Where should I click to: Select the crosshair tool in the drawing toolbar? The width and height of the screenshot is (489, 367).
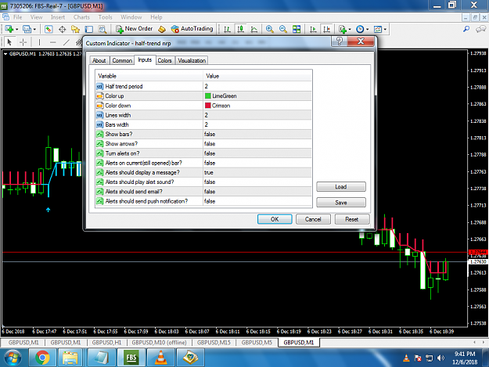click(x=23, y=41)
